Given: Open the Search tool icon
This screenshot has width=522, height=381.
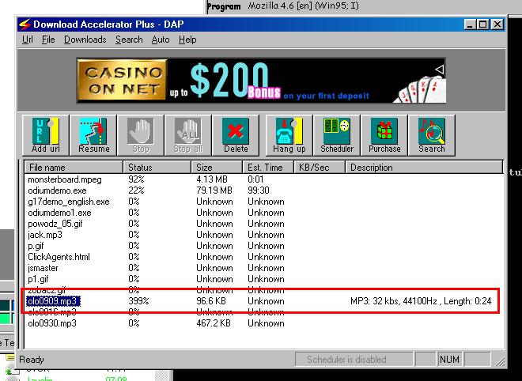Looking at the screenshot, I should 432,135.
